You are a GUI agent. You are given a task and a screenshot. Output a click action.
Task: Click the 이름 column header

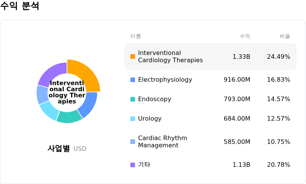point(136,36)
